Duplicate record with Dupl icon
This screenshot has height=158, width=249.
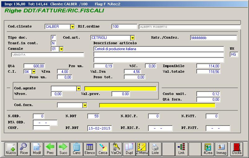pos(129,149)
